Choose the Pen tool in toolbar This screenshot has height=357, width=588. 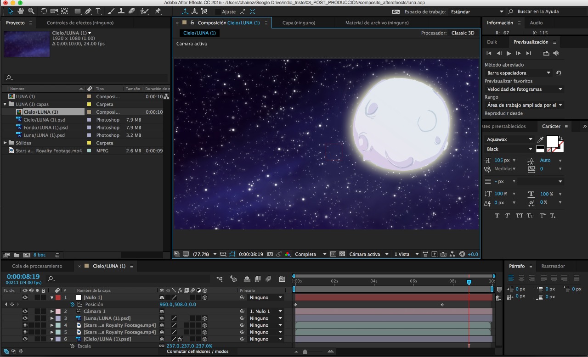(x=88, y=11)
